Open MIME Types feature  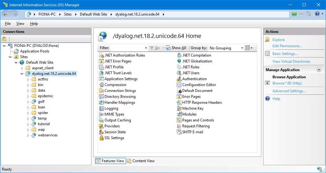click(112, 114)
